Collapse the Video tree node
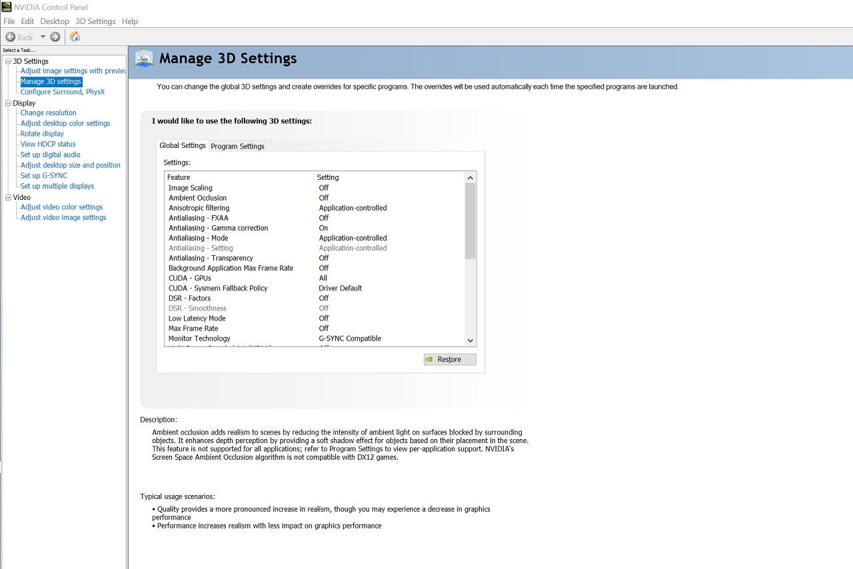 (8, 197)
